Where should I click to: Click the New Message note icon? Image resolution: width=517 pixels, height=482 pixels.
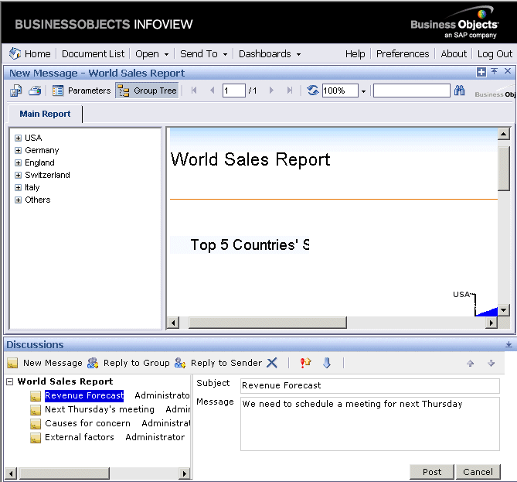pyautogui.click(x=12, y=363)
